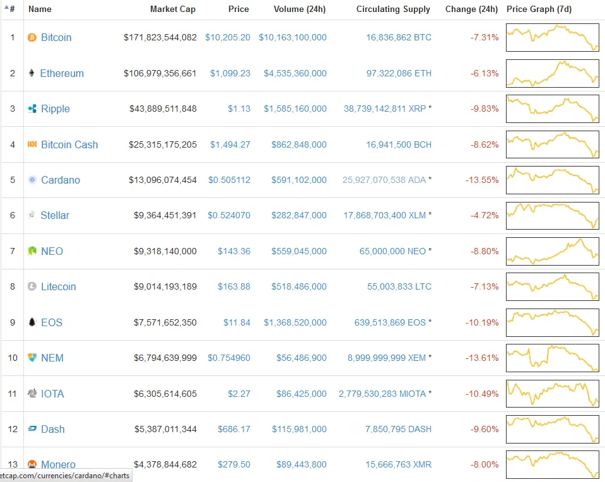Click Ripple volume $1,585,160,000
The image size is (605, 482).
click(295, 109)
